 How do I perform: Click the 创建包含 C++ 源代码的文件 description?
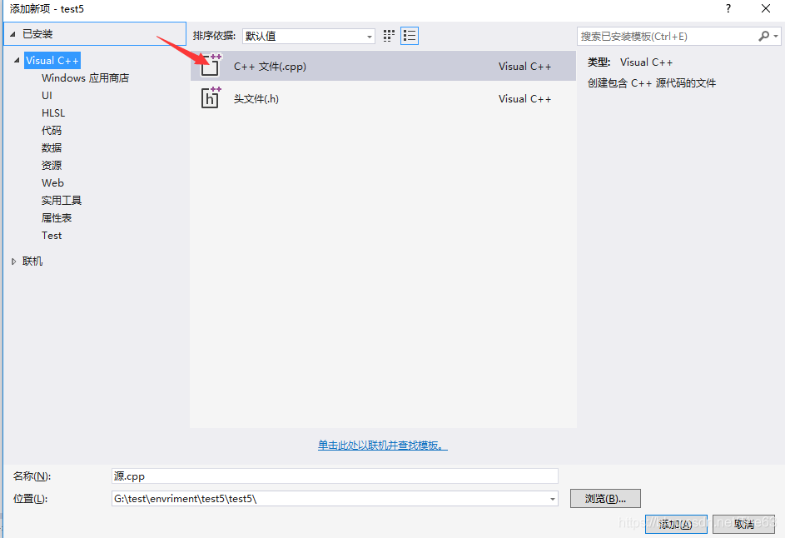(652, 83)
